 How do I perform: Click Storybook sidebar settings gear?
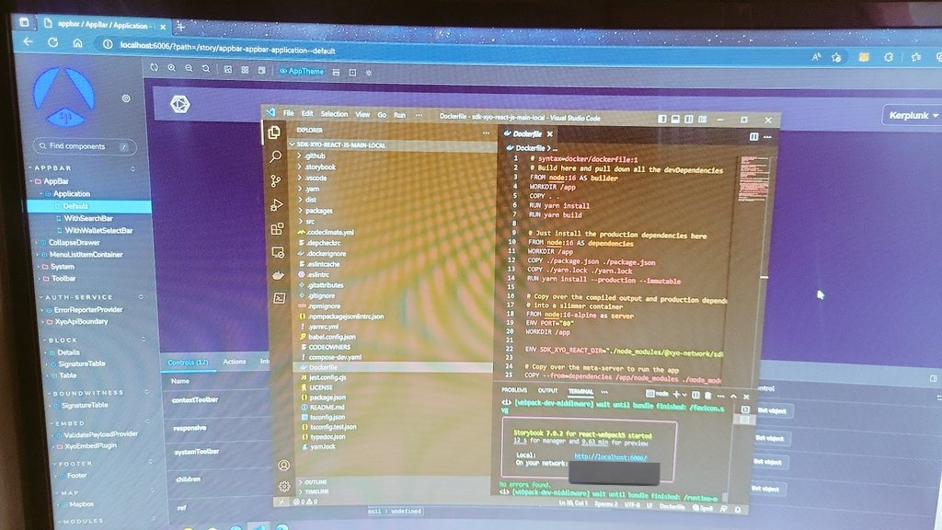point(126,98)
